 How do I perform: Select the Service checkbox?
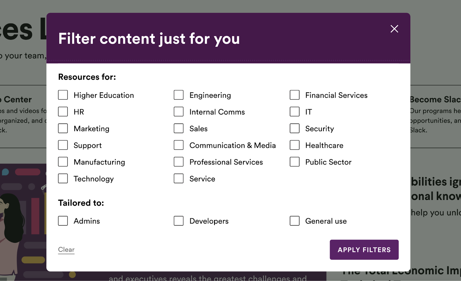pos(179,178)
